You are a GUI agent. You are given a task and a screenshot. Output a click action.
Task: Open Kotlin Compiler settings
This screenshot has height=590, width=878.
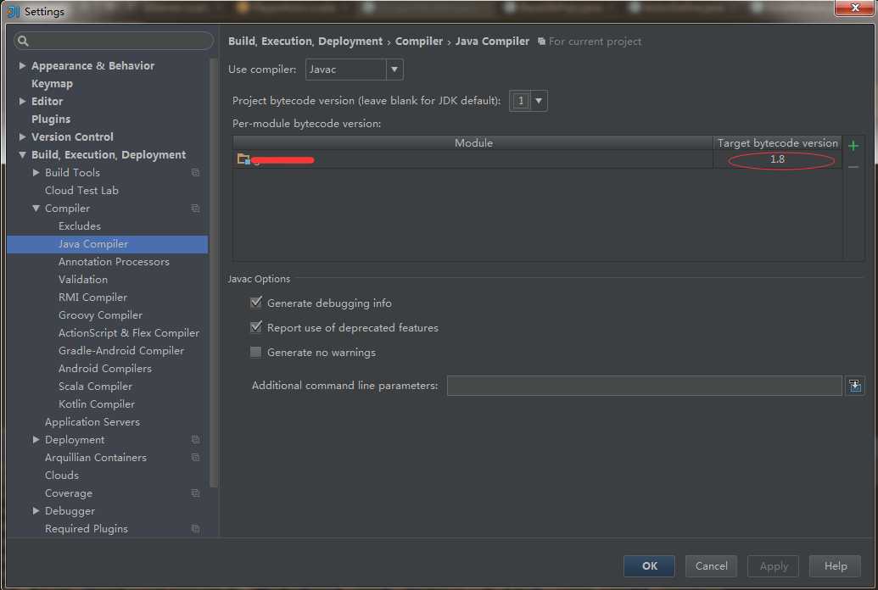click(x=97, y=404)
